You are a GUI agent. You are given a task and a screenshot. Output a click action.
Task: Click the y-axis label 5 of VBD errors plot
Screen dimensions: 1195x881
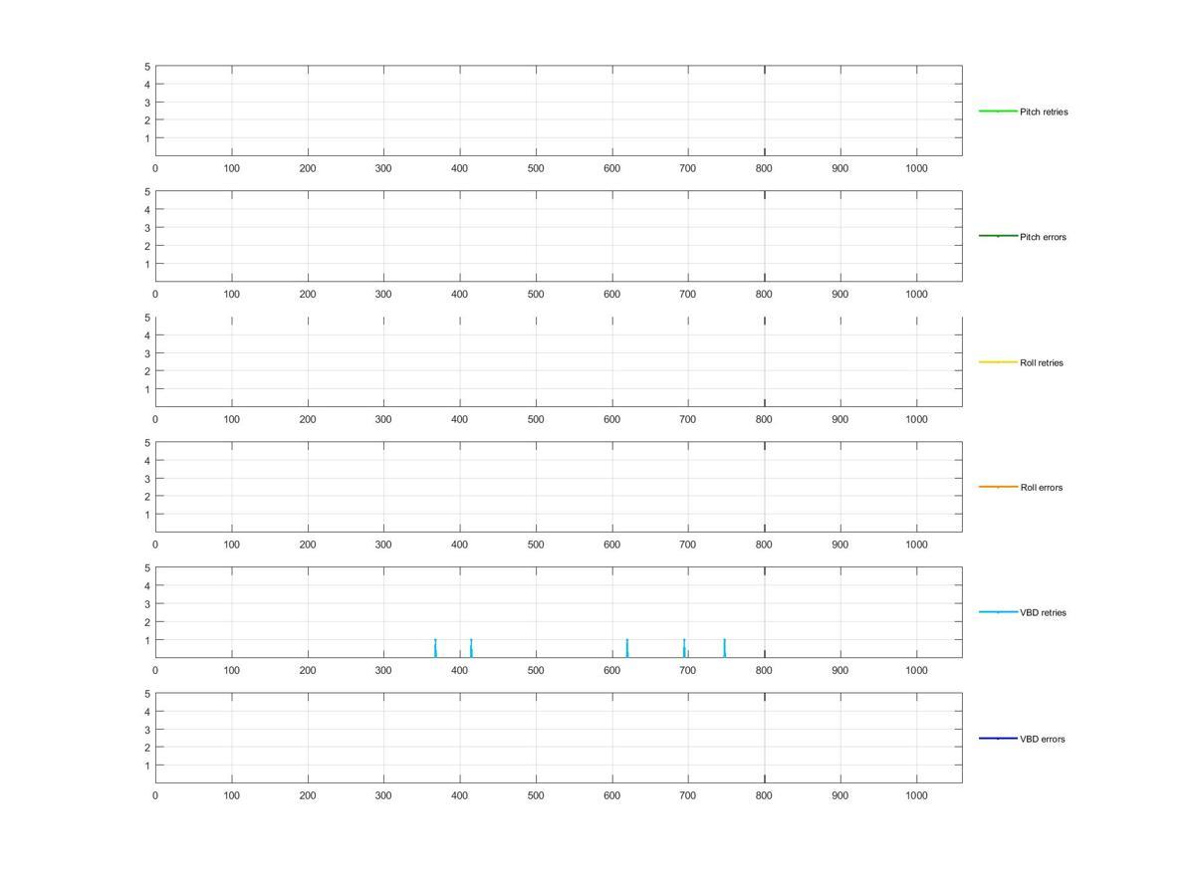(x=146, y=694)
